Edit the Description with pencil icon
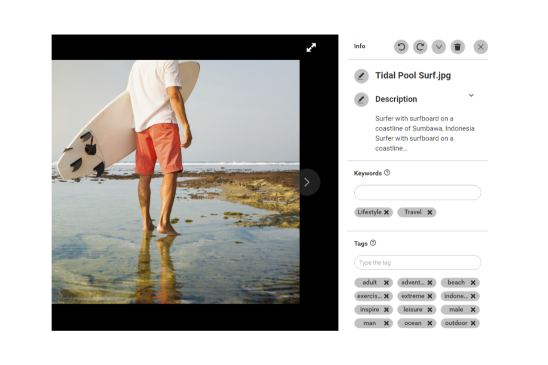This screenshot has width=548, height=365. [361, 99]
